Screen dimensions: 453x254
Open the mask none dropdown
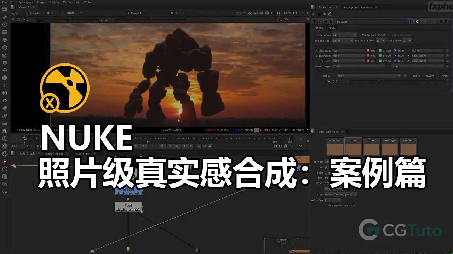point(369,76)
